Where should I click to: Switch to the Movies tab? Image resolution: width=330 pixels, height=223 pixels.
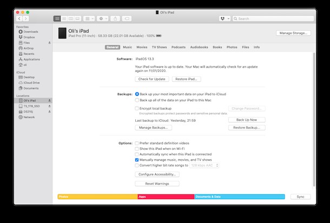[142, 47]
